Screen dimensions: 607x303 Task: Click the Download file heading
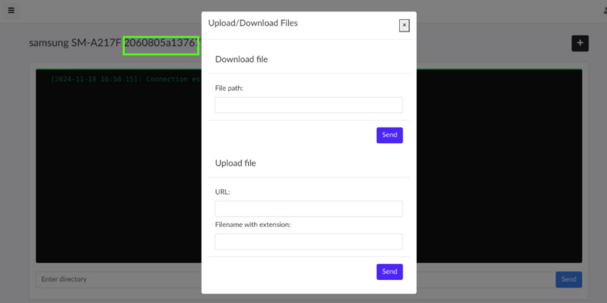242,59
